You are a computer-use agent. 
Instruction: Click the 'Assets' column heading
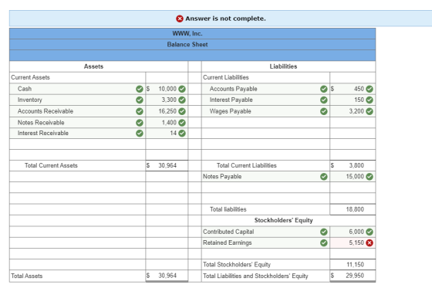click(93, 66)
